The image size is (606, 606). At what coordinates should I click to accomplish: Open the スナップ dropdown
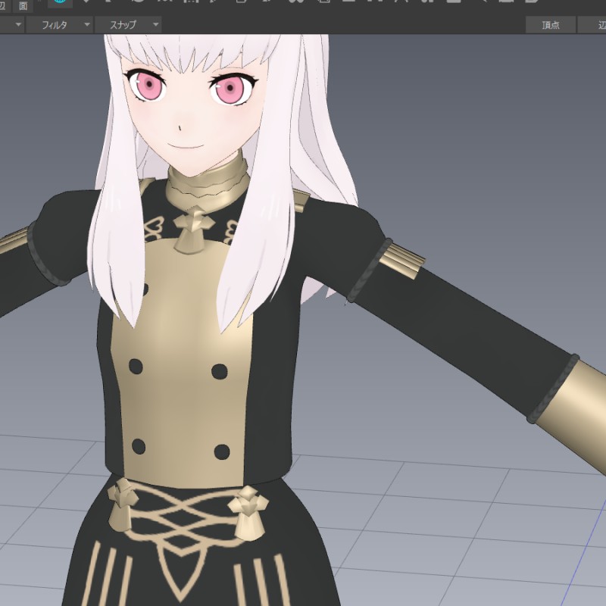[128, 25]
